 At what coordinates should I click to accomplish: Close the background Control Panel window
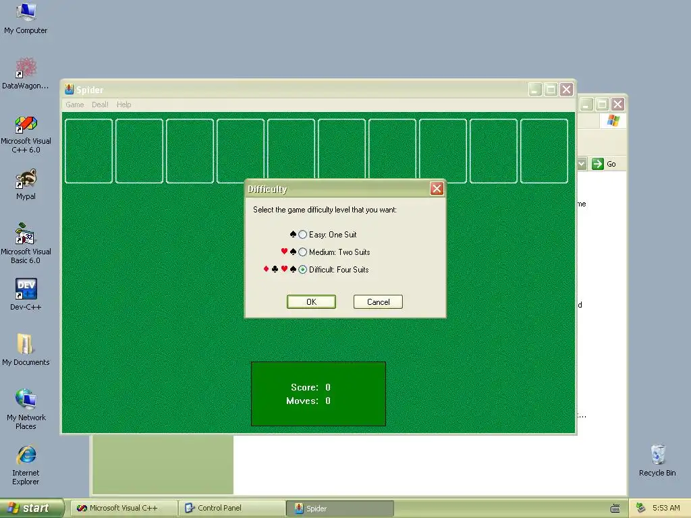(x=618, y=105)
